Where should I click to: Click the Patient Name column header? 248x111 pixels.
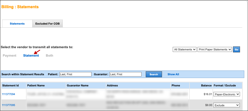pyautogui.click(x=36, y=85)
